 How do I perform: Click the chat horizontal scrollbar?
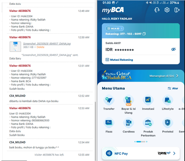(14, 161)
